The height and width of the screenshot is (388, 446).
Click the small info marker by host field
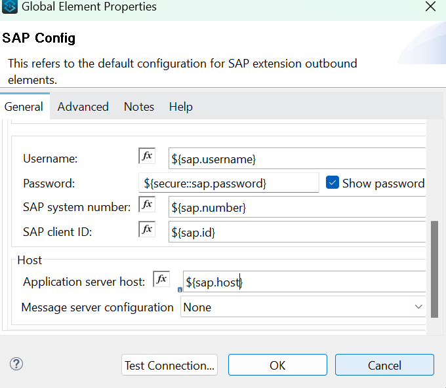point(180,289)
